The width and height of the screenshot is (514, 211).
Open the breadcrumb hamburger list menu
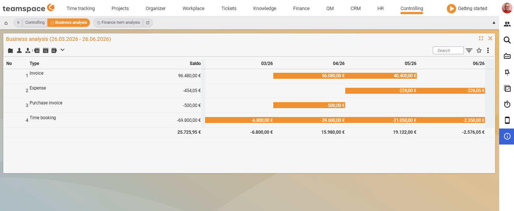coord(18,23)
